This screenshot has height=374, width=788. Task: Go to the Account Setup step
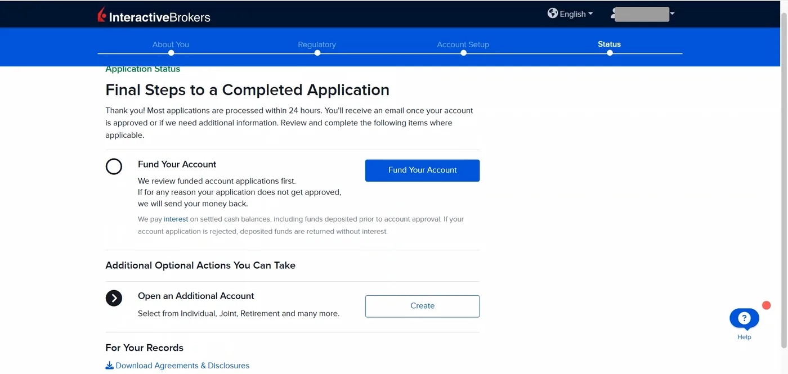[463, 44]
